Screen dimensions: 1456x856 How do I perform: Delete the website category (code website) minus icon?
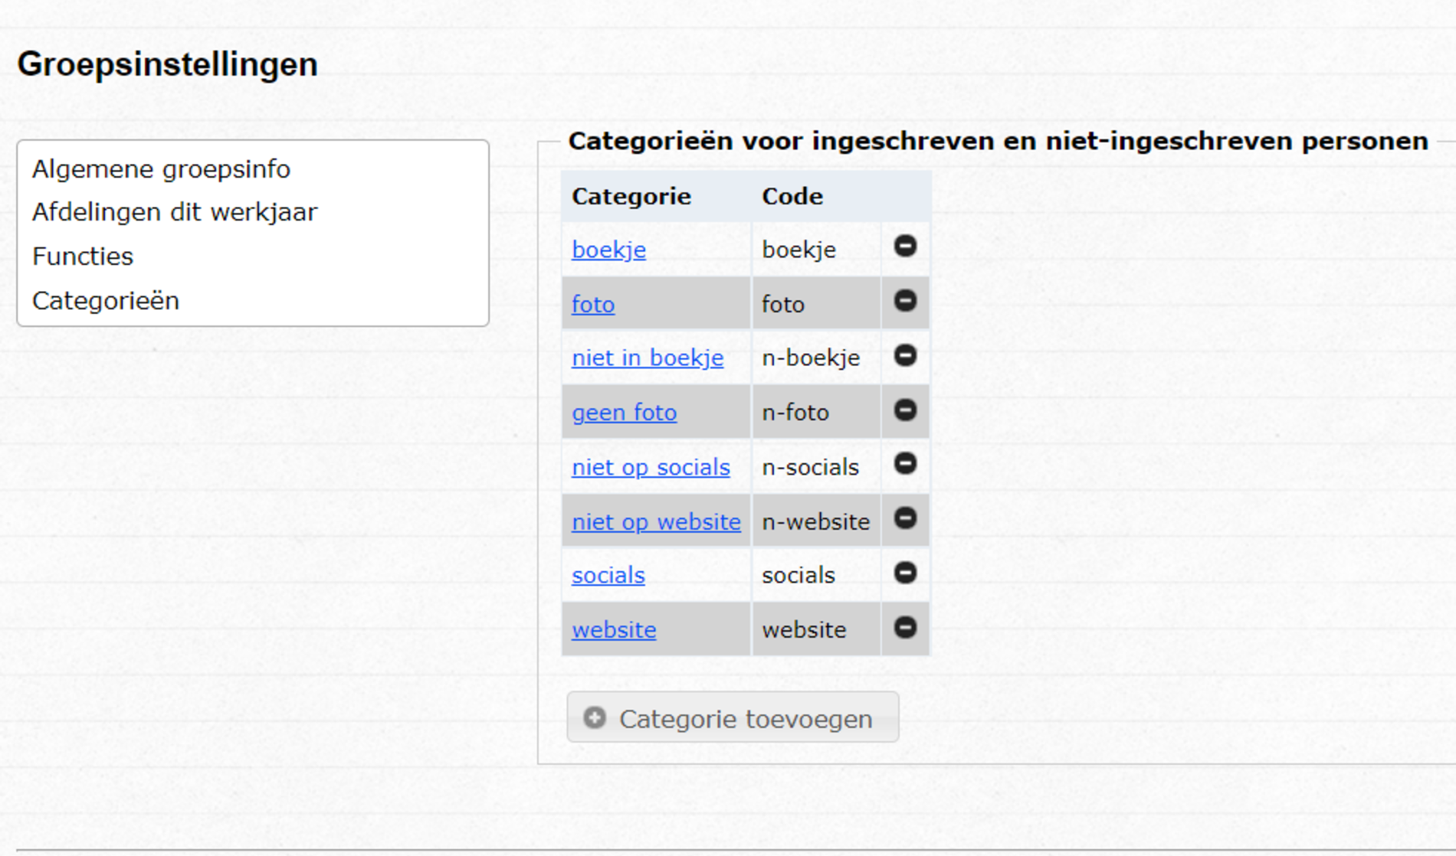click(x=905, y=628)
